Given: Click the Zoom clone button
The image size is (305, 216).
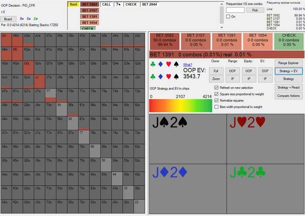Looking at the screenshot, I should click(216, 79).
